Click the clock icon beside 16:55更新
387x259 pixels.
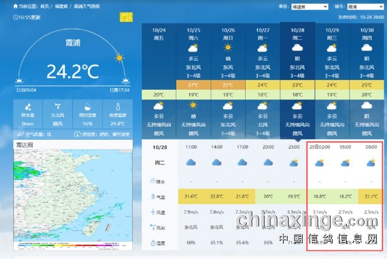point(15,18)
